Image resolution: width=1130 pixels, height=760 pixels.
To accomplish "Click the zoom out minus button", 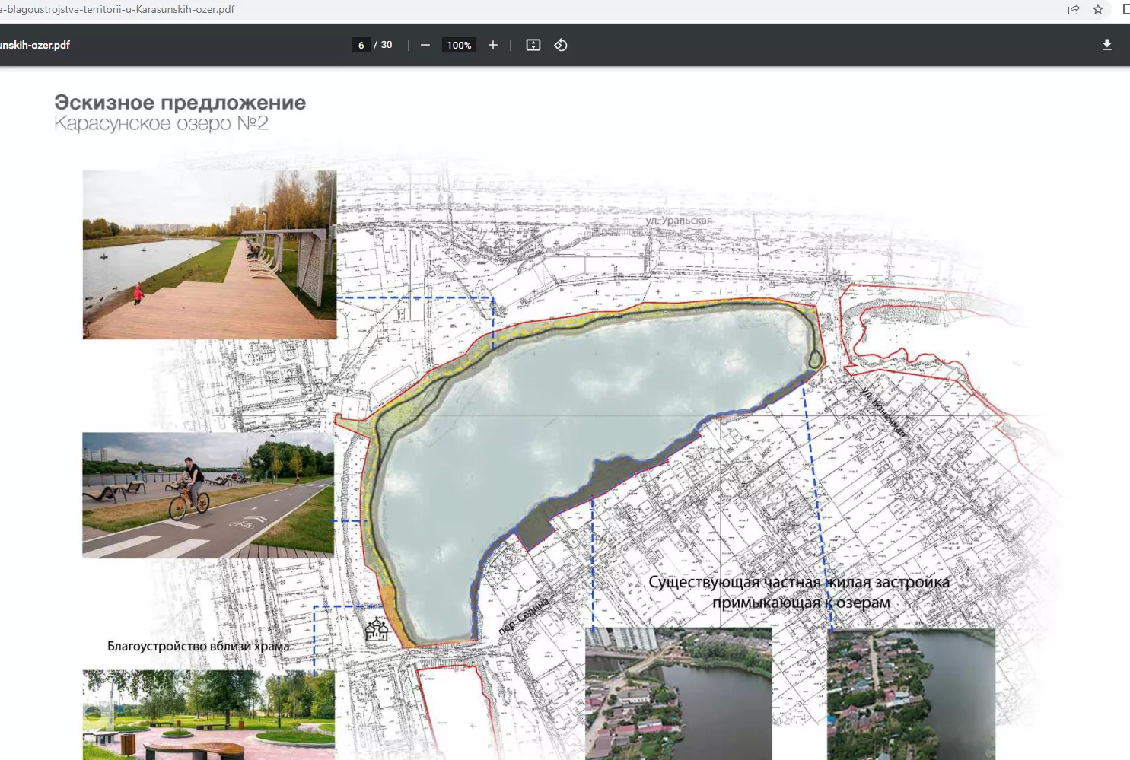I will 425,45.
